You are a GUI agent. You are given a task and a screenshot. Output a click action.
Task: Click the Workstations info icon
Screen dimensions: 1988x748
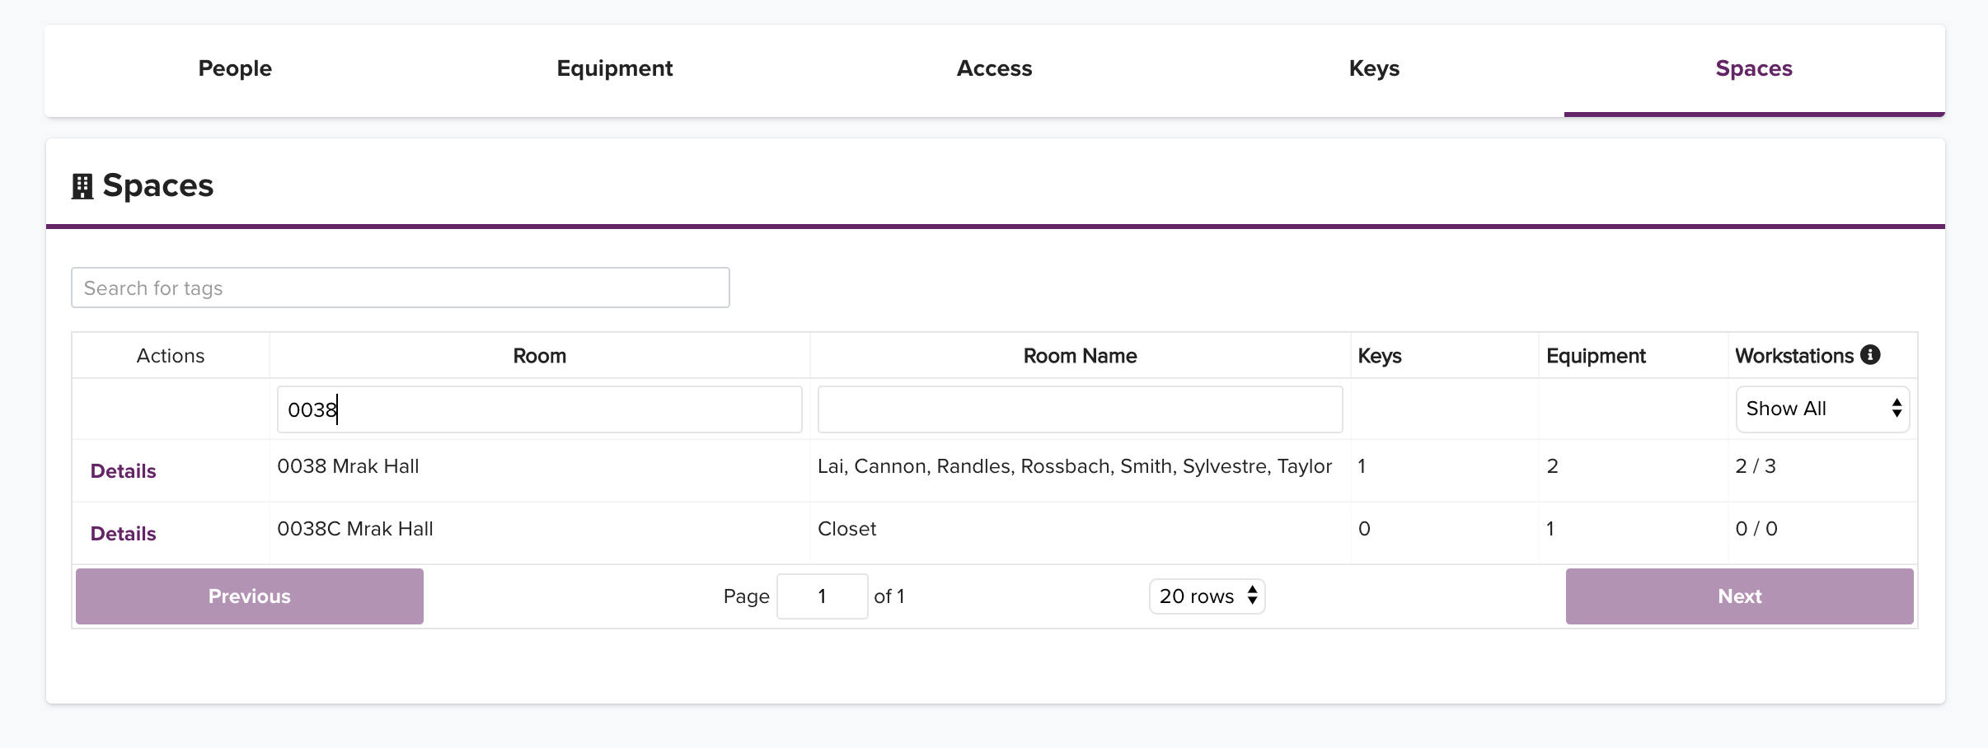point(1871,355)
